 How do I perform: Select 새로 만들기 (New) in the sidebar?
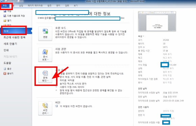tap(10, 44)
